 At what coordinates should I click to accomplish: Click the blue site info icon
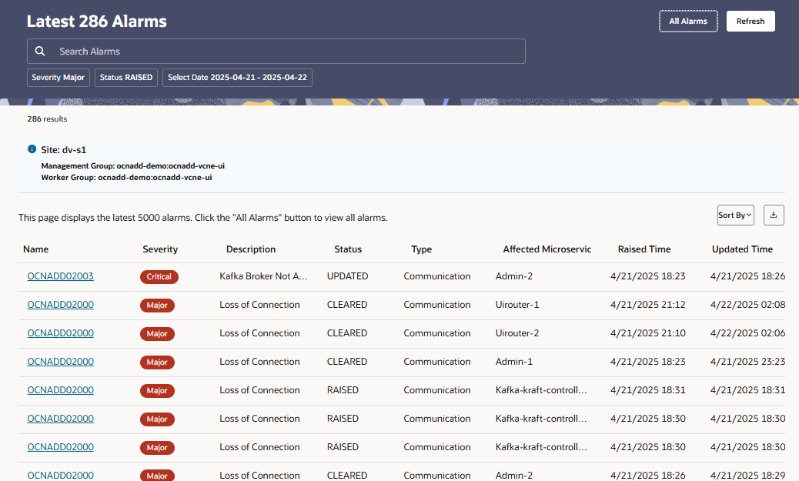coord(32,149)
